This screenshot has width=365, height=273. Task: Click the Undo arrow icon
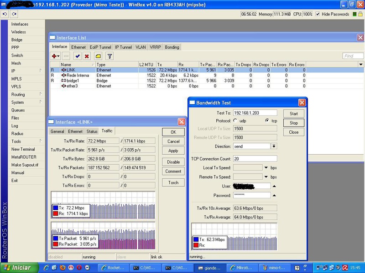5,14
